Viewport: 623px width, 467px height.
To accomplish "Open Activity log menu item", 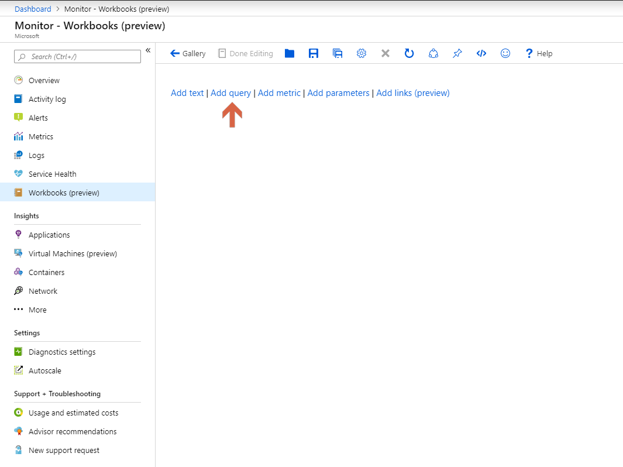I will pyautogui.click(x=77, y=99).
